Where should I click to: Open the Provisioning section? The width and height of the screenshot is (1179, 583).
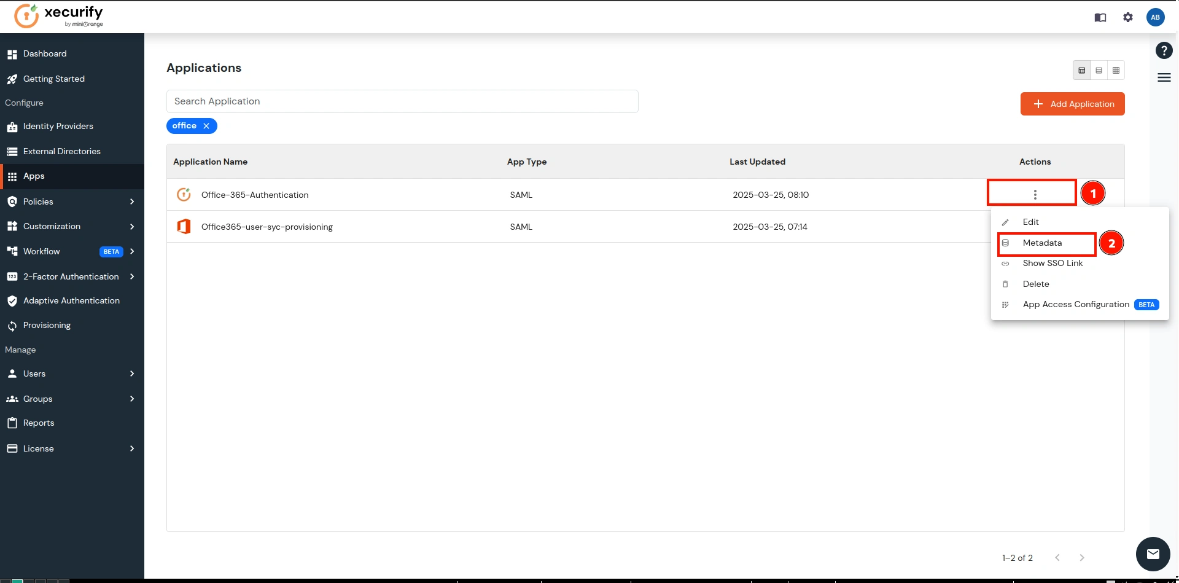pyautogui.click(x=47, y=325)
